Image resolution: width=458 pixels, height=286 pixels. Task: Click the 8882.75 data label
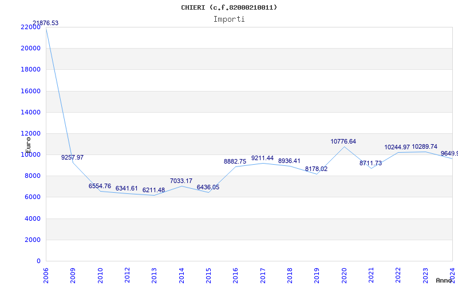235,161
